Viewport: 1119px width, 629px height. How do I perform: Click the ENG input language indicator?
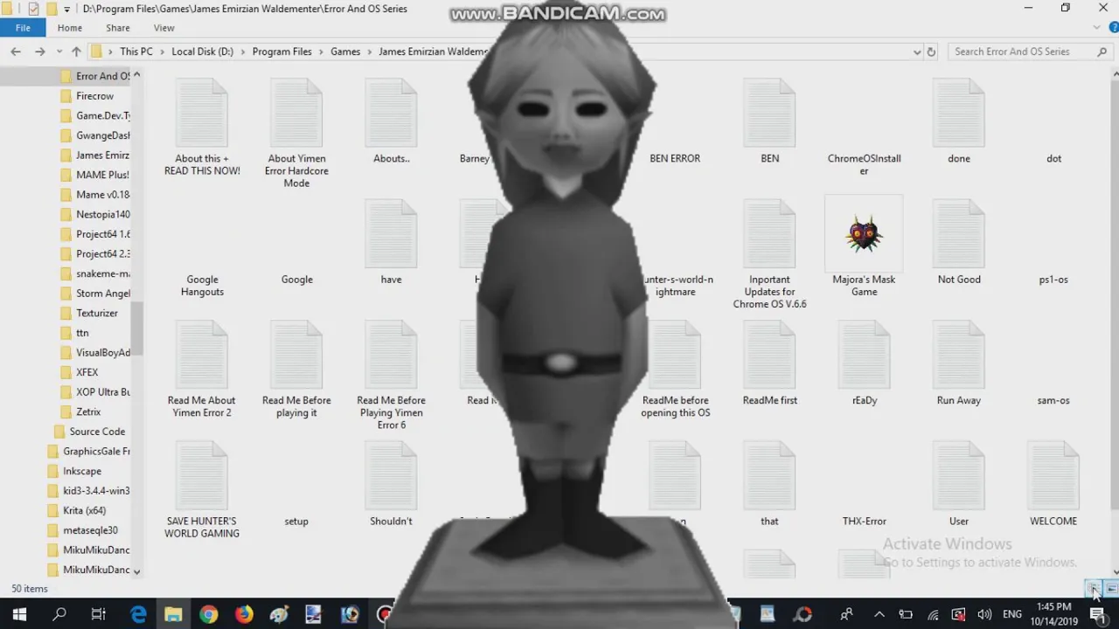tap(1012, 614)
